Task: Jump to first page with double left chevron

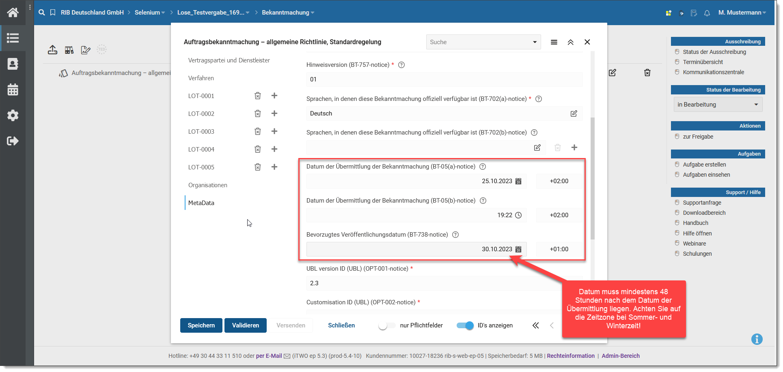Action: pos(536,325)
